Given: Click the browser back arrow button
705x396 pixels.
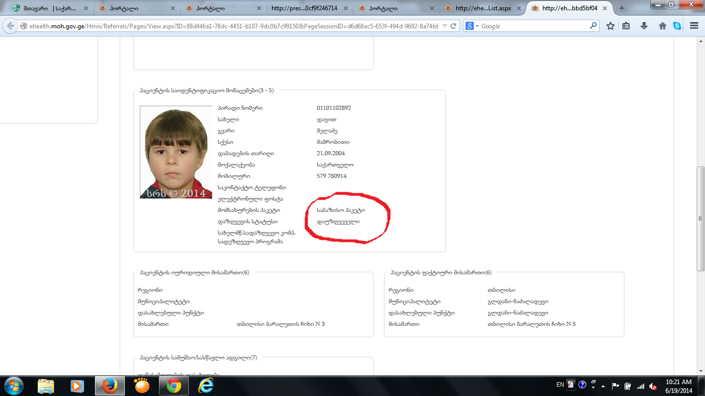Looking at the screenshot, I should [10, 26].
